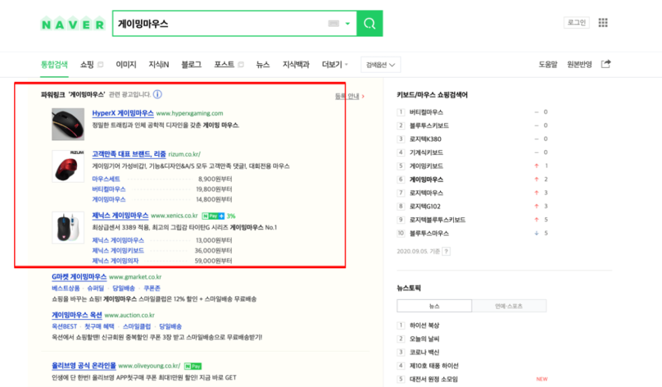Expand the 더보기 menu
This screenshot has width=662, height=387.
tap(335, 65)
